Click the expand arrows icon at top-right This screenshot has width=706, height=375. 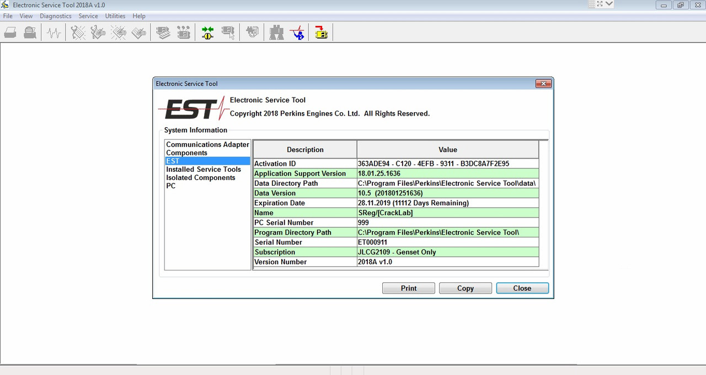click(x=600, y=4)
